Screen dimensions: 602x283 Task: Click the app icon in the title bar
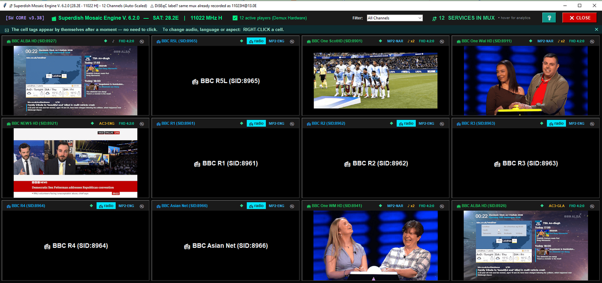(x=5, y=5)
